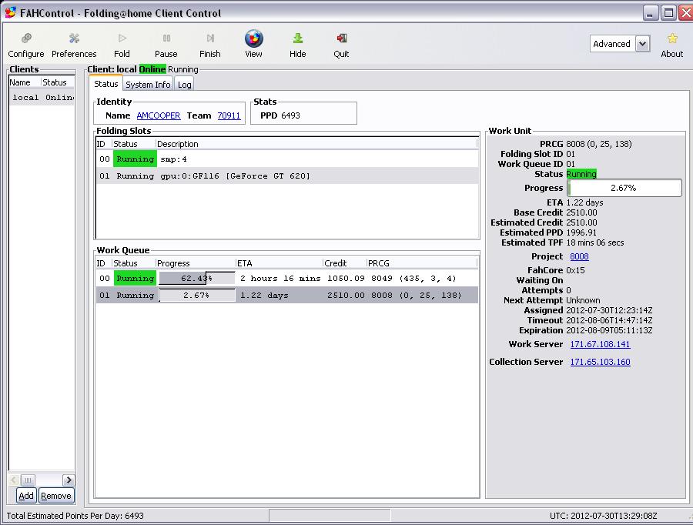Click Total Estimated Points Per Day status
The height and width of the screenshot is (525, 693).
coord(75,516)
